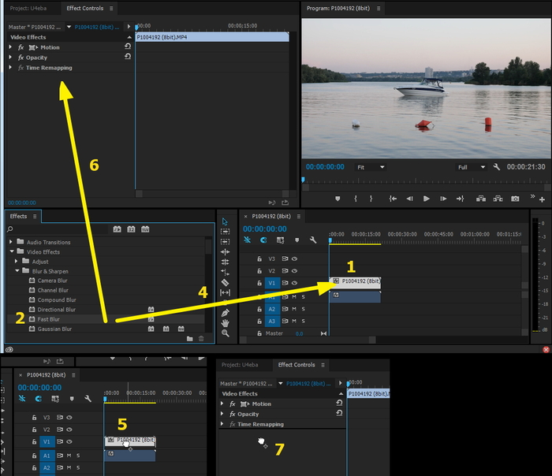The width and height of the screenshot is (552, 476).
Task: Select the Pen tool in the tools panel
Action: point(225,313)
